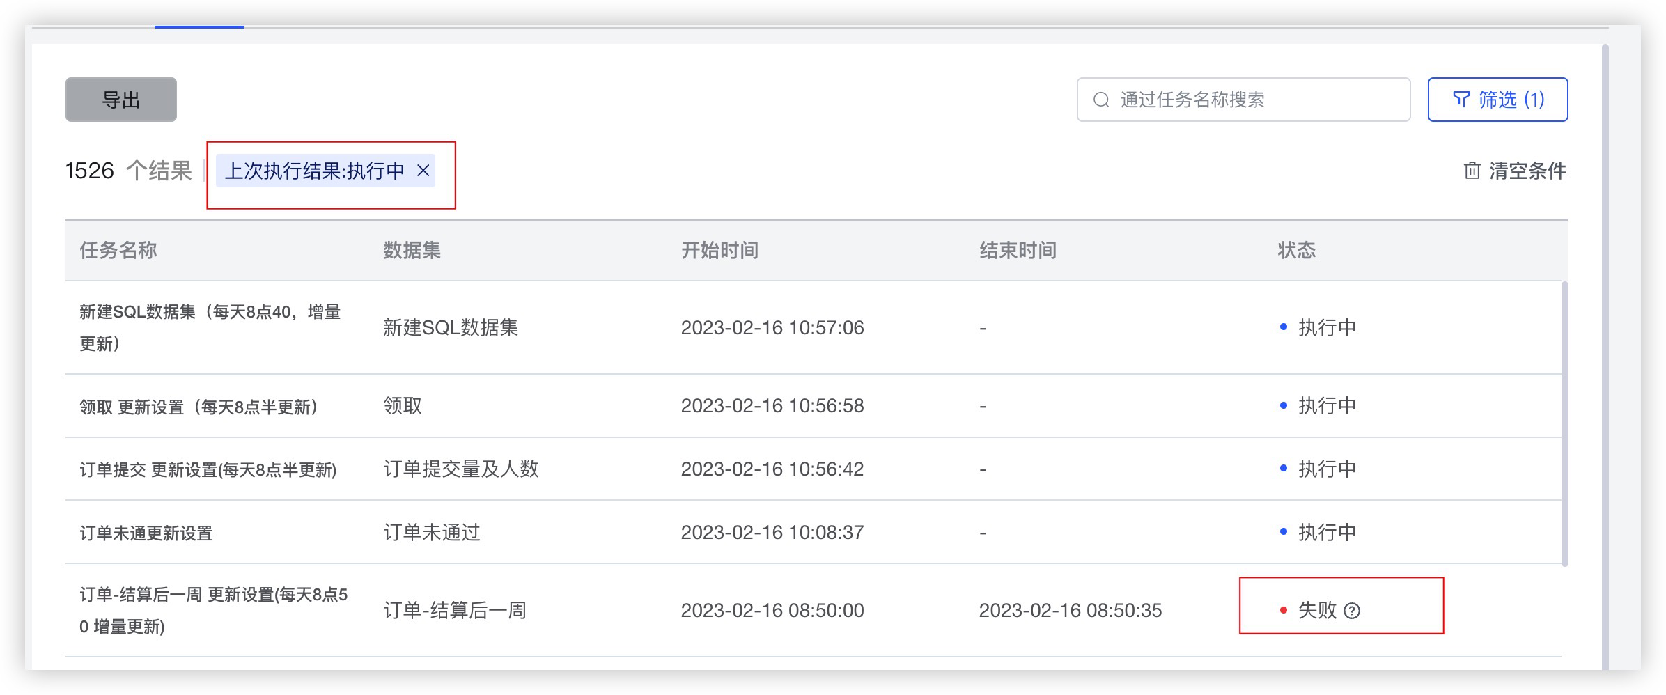Select task 新建SQL数据集（每天8点40，增量更新）

[x=210, y=327]
